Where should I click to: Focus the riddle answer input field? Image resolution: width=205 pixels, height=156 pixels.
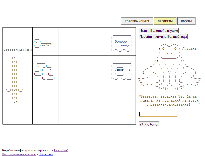[x=158, y=114]
